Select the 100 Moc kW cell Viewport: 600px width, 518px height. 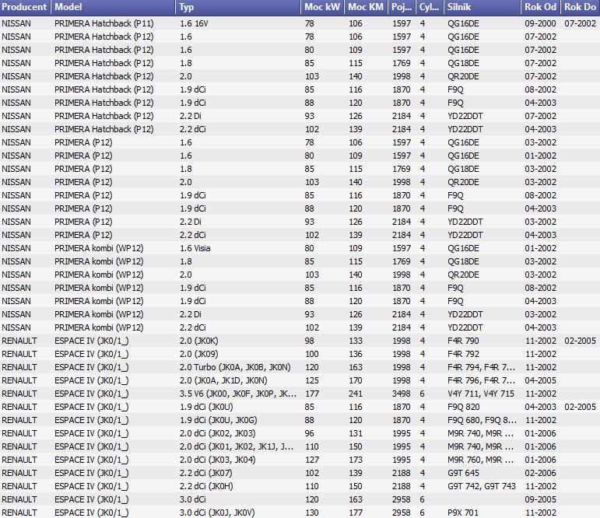pos(312,354)
